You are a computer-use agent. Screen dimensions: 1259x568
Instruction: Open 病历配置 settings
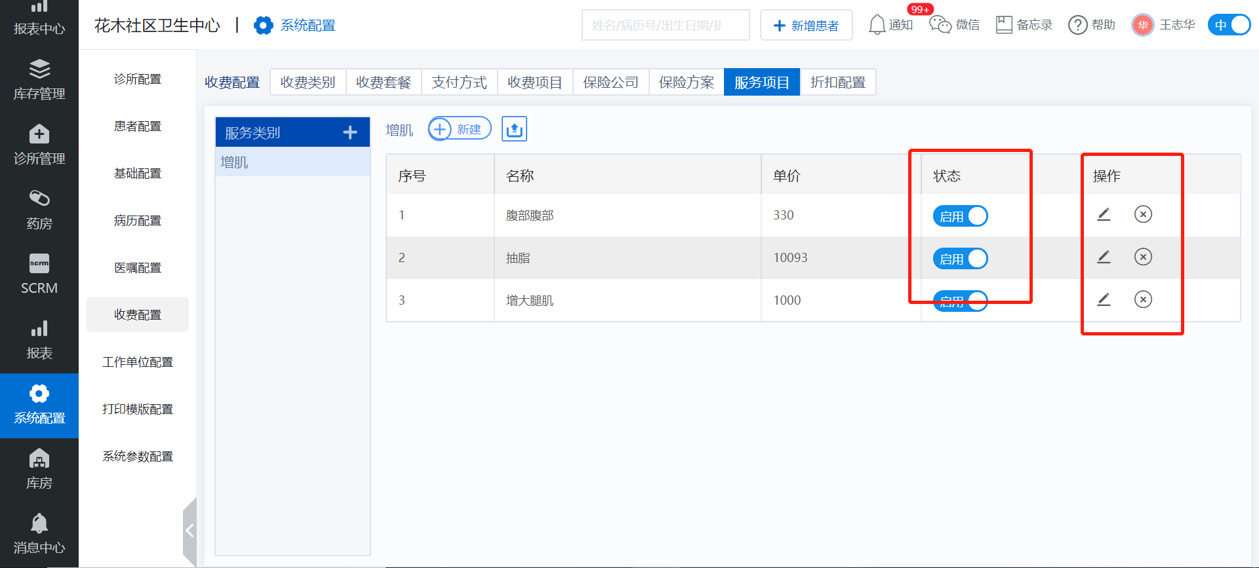138,221
